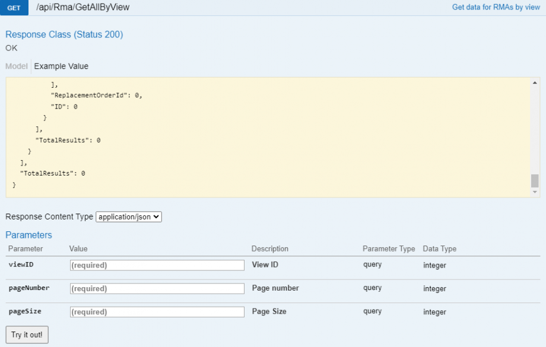Click the pageSize parameter name
Screen dimensions: 546x347
click(x=25, y=311)
